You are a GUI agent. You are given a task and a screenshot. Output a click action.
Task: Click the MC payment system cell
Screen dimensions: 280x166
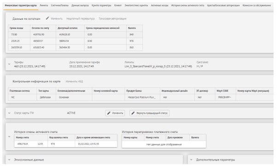[x=23, y=97]
